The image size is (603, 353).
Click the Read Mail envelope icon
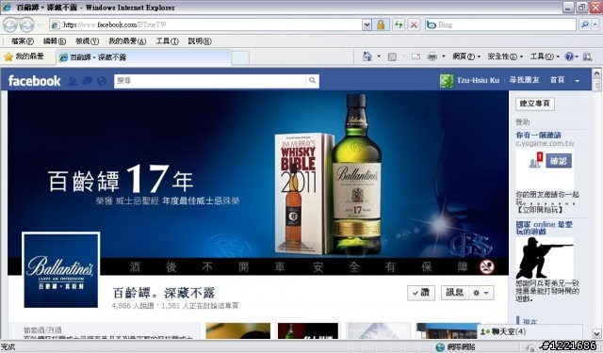coord(416,56)
